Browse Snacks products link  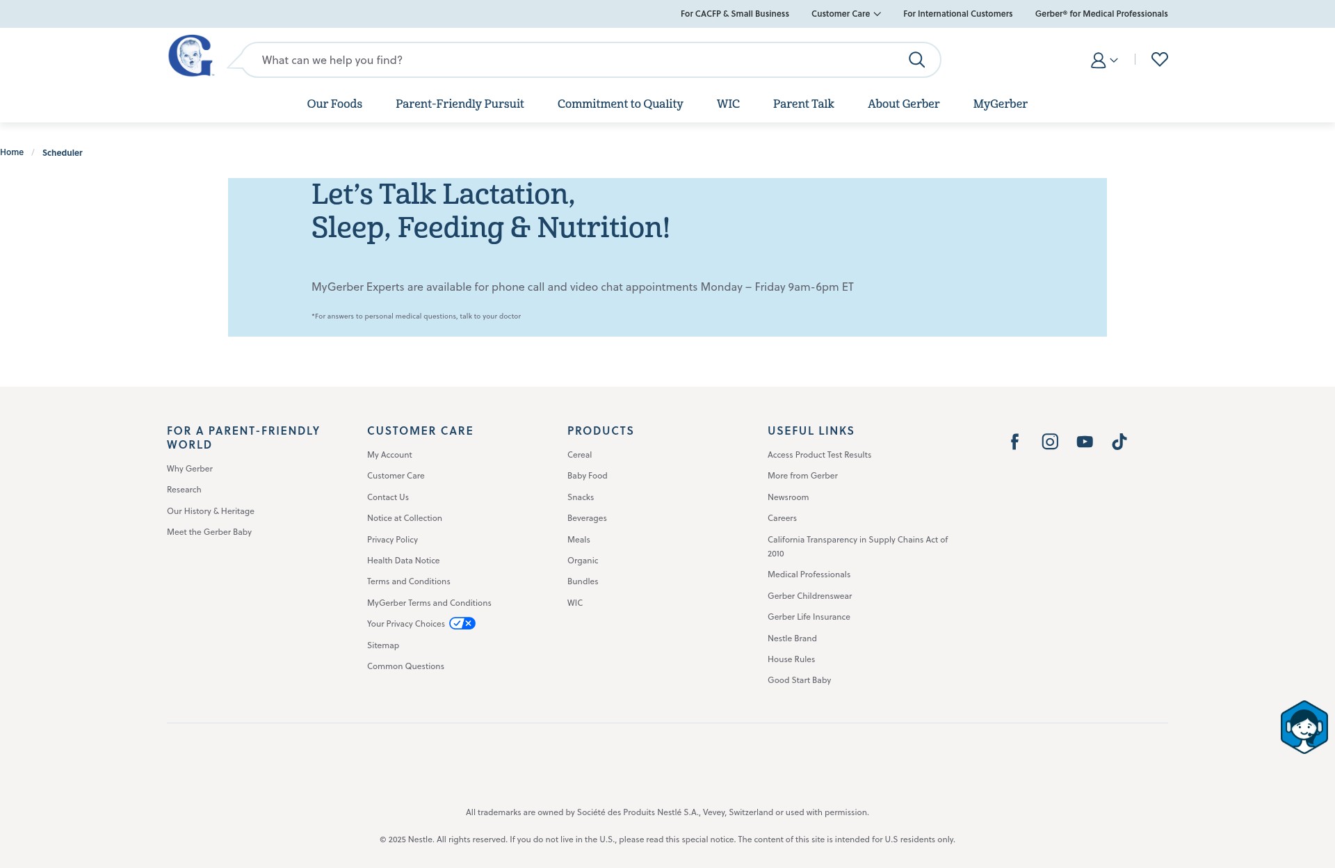point(581,497)
